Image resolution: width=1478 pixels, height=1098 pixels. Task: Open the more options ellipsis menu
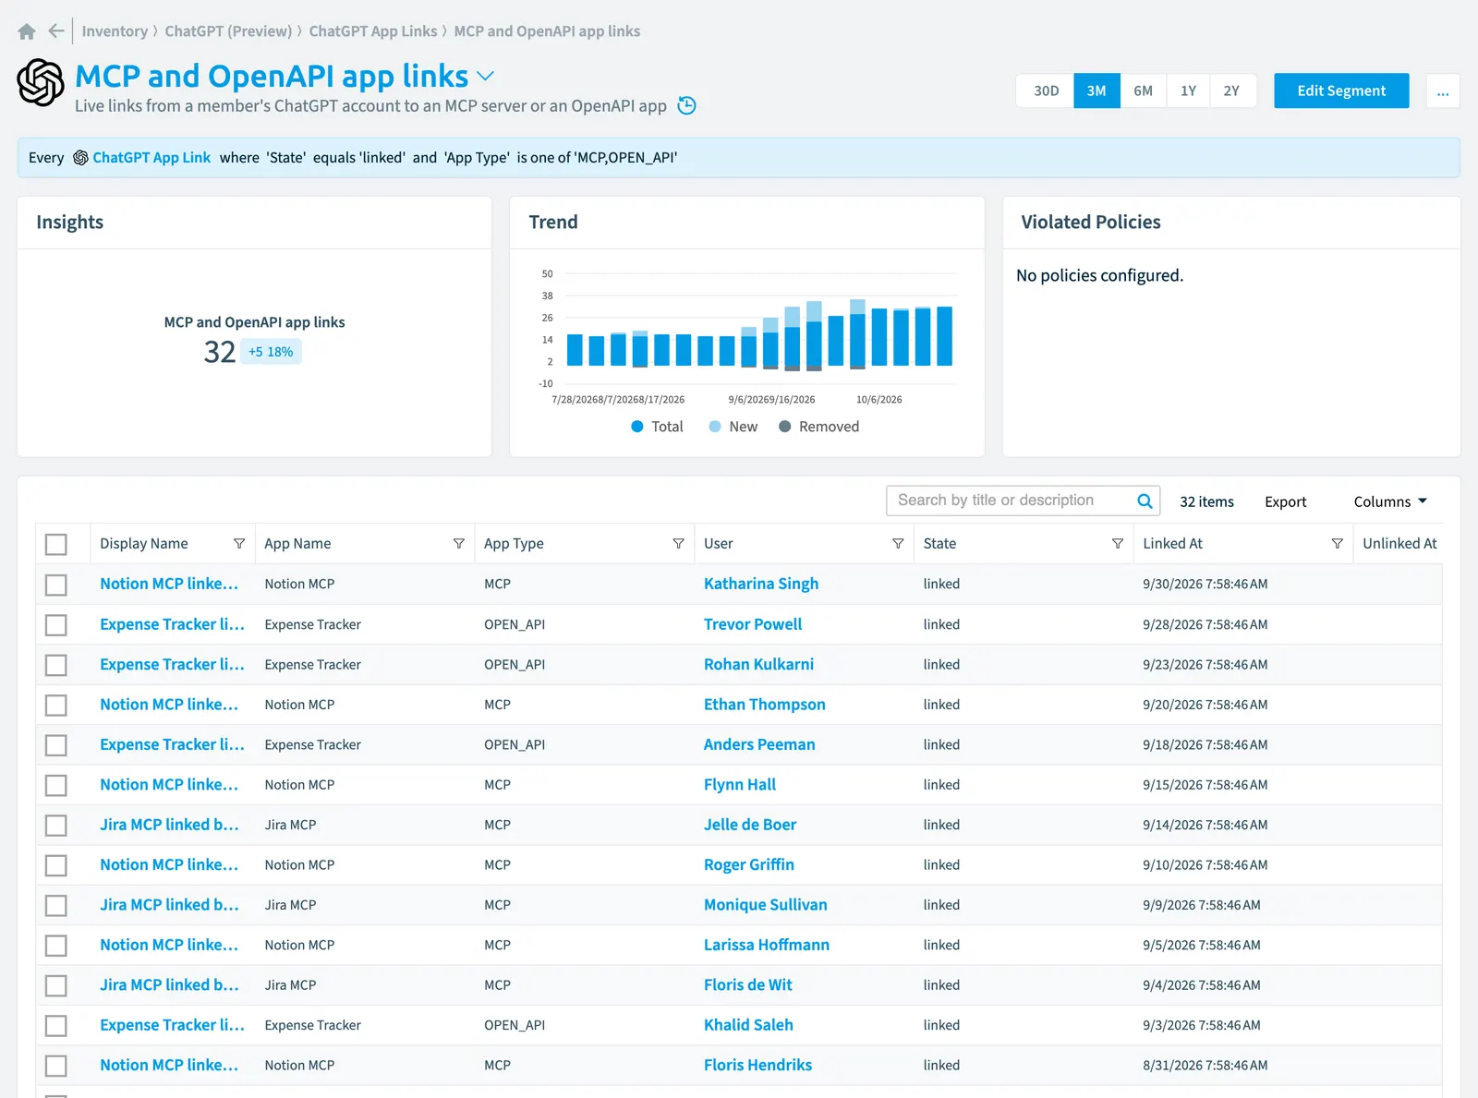[x=1443, y=90]
